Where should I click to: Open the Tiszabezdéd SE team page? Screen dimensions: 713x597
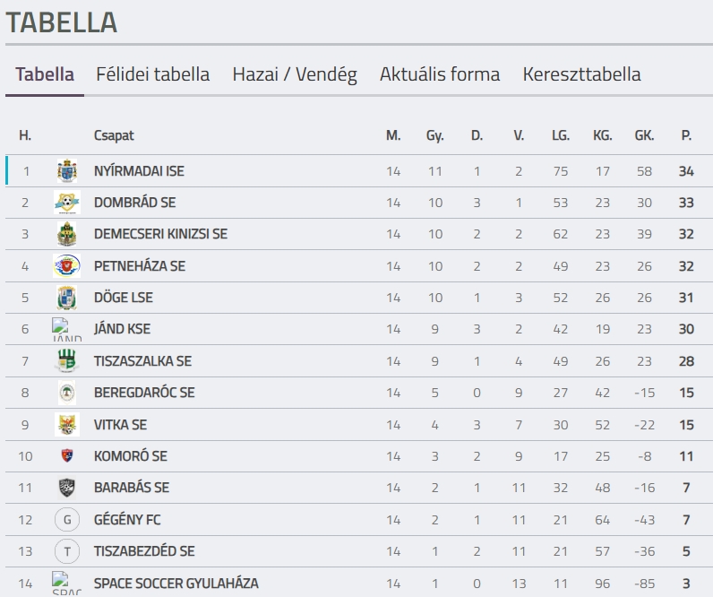click(144, 551)
